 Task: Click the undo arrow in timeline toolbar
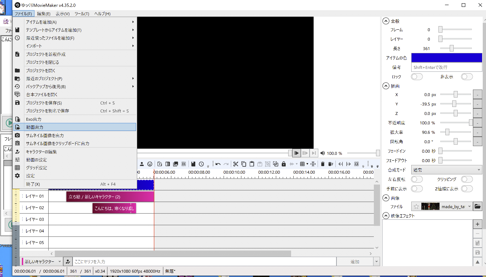(x=218, y=164)
